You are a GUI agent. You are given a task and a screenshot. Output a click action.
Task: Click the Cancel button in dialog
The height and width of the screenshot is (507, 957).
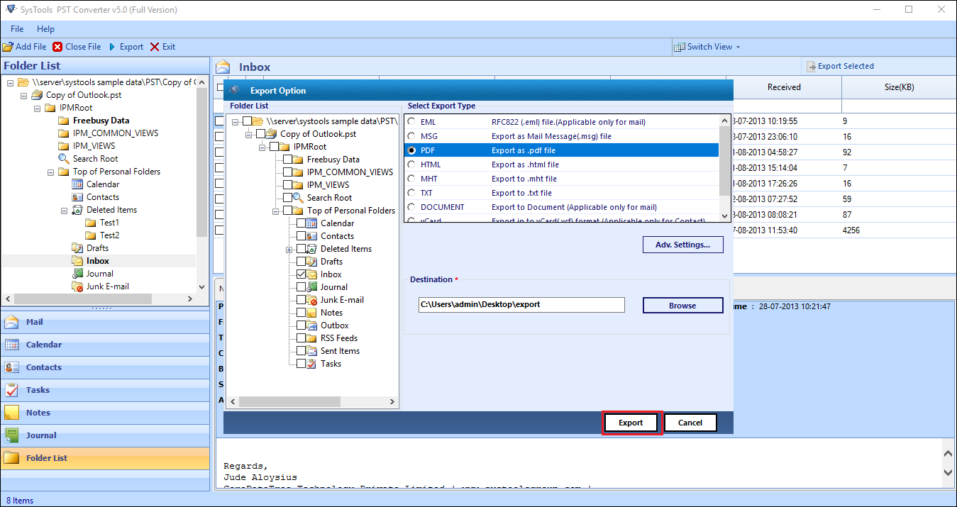tap(690, 423)
